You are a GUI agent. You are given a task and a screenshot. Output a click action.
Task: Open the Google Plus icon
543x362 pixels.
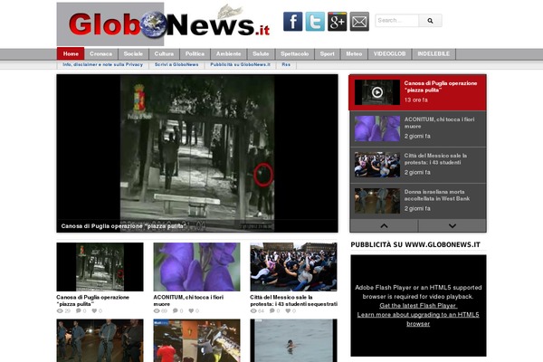click(x=337, y=22)
